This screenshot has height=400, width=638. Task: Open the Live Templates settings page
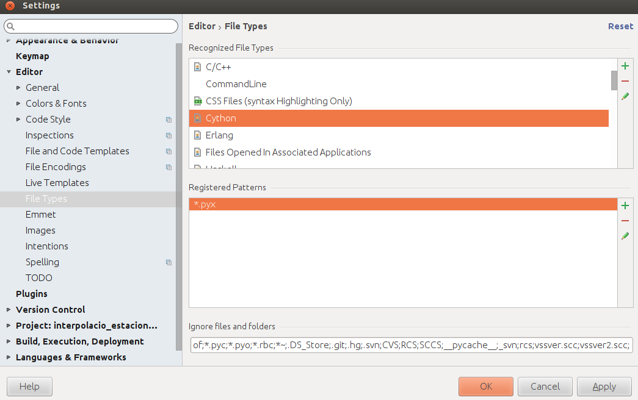tap(57, 182)
